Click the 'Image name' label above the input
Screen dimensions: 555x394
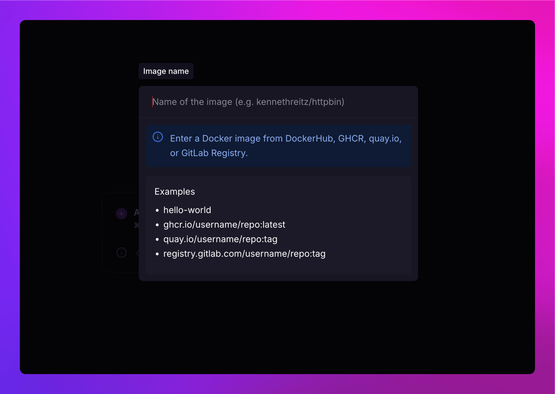tap(165, 71)
